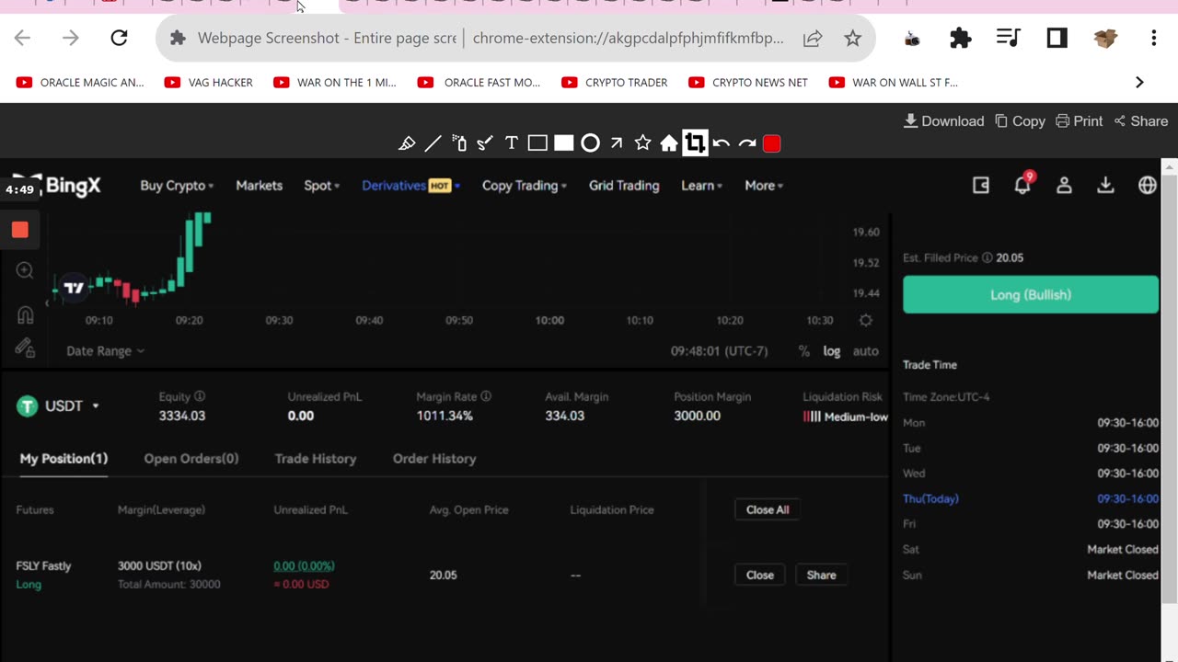1178x662 pixels.
Task: Reload the browser page
Action: (119, 38)
